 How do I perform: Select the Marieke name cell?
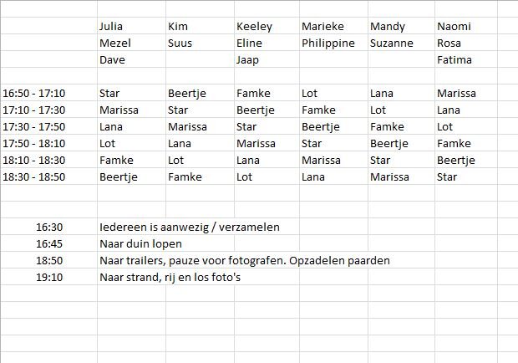click(333, 26)
